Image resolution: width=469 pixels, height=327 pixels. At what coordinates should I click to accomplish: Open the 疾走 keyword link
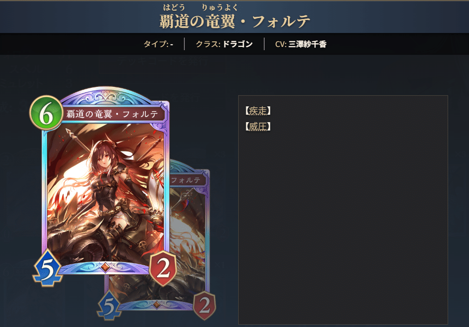click(x=258, y=111)
